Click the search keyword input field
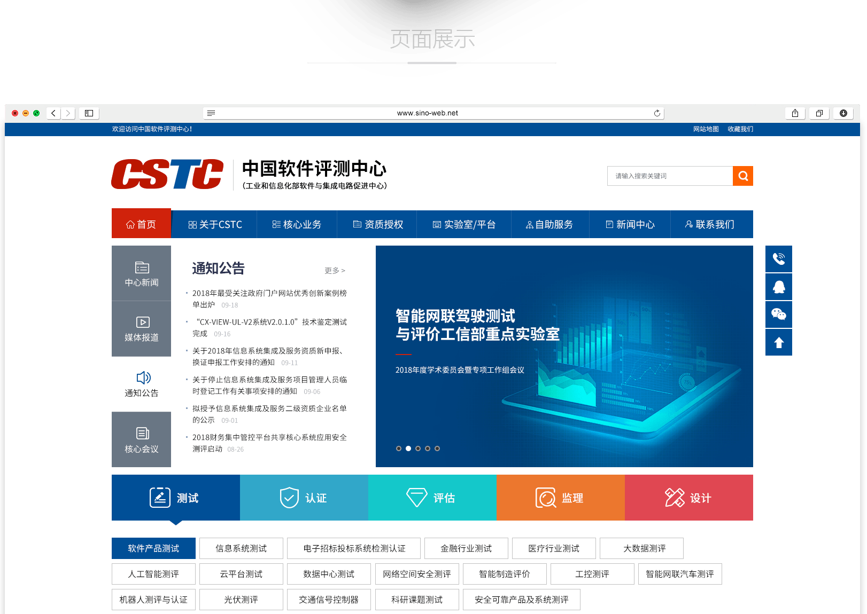Viewport: 867px width, 614px height. (x=670, y=176)
